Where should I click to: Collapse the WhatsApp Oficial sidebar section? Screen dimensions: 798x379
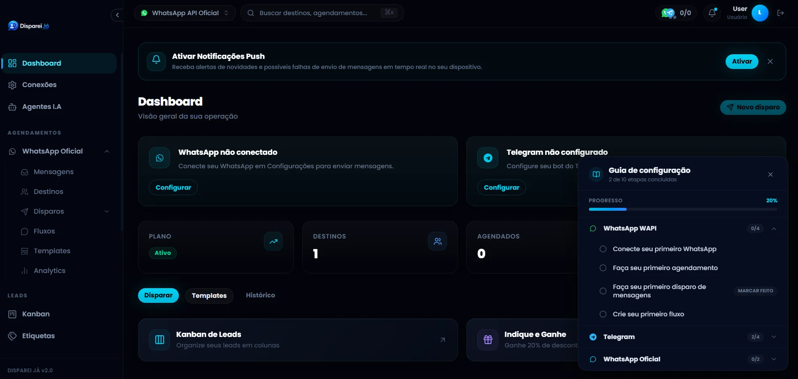click(107, 151)
